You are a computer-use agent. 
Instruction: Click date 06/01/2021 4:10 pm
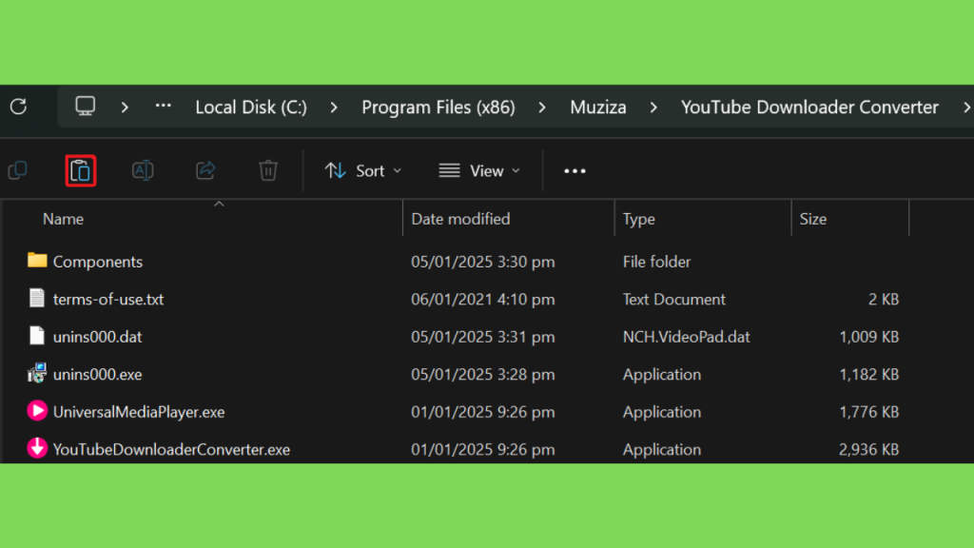(x=482, y=300)
